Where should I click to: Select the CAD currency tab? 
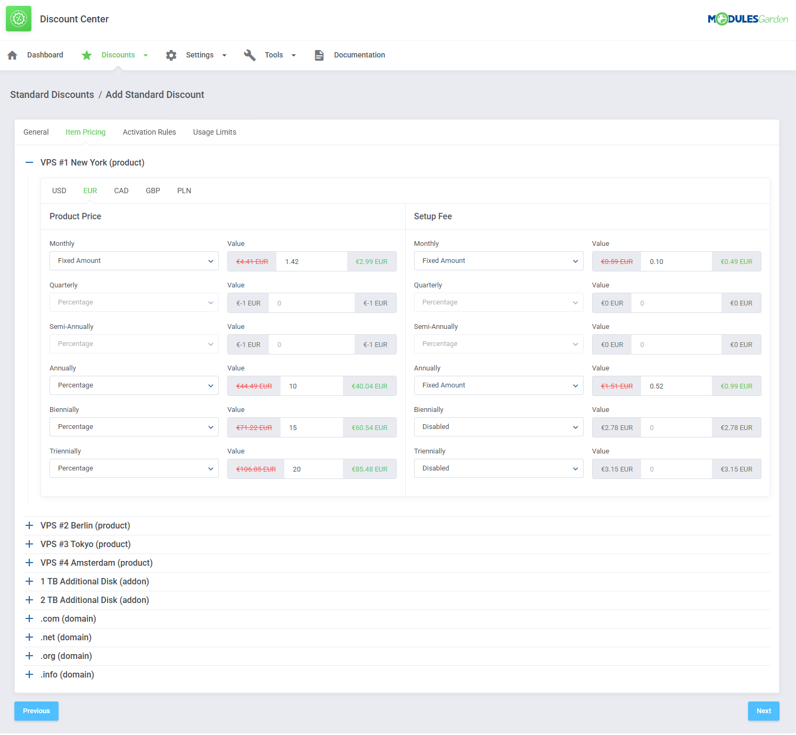[121, 191]
